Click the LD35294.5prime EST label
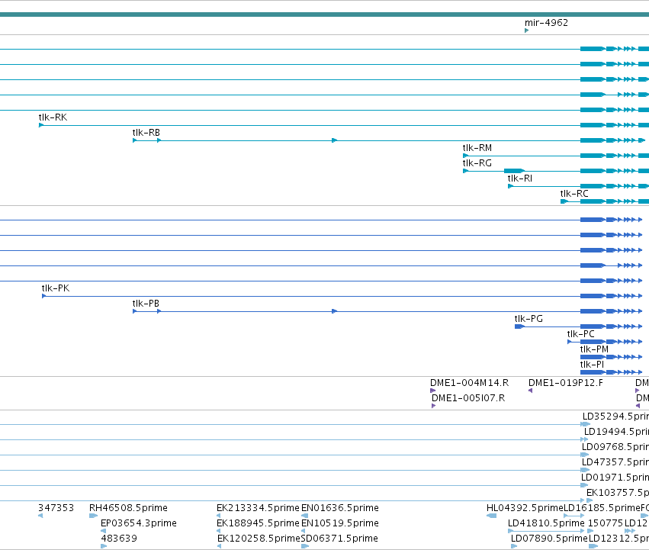The height and width of the screenshot is (550, 649). 615,417
